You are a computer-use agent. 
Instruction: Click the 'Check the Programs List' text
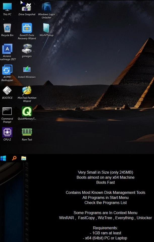pyautogui.click(x=105, y=203)
